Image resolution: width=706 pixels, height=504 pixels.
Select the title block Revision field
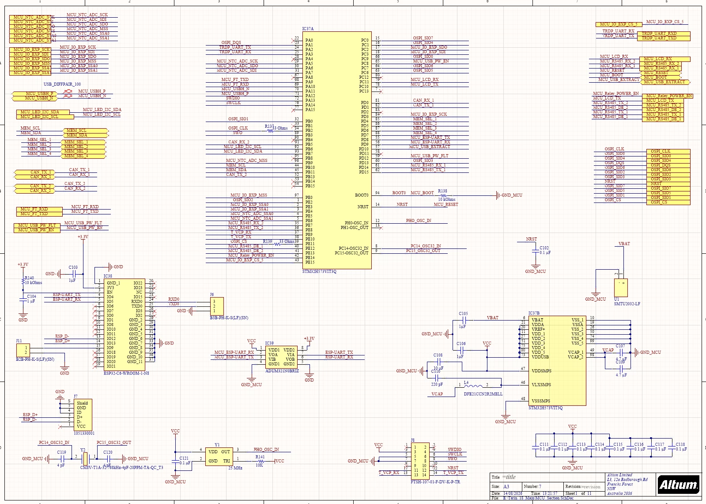(584, 486)
